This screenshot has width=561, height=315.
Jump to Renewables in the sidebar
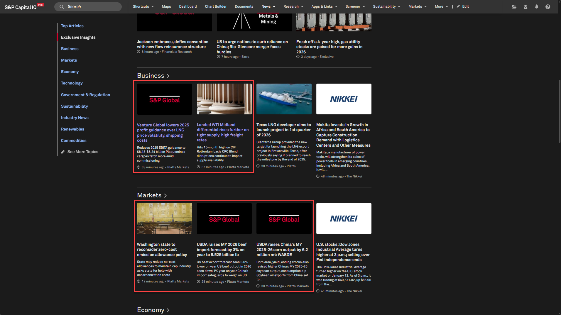point(72,129)
